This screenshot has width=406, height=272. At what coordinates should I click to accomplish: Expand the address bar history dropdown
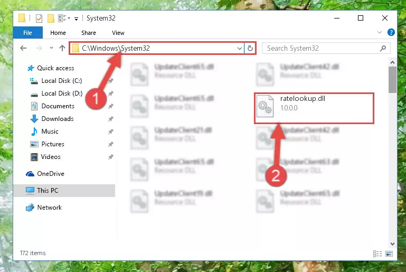(240, 49)
